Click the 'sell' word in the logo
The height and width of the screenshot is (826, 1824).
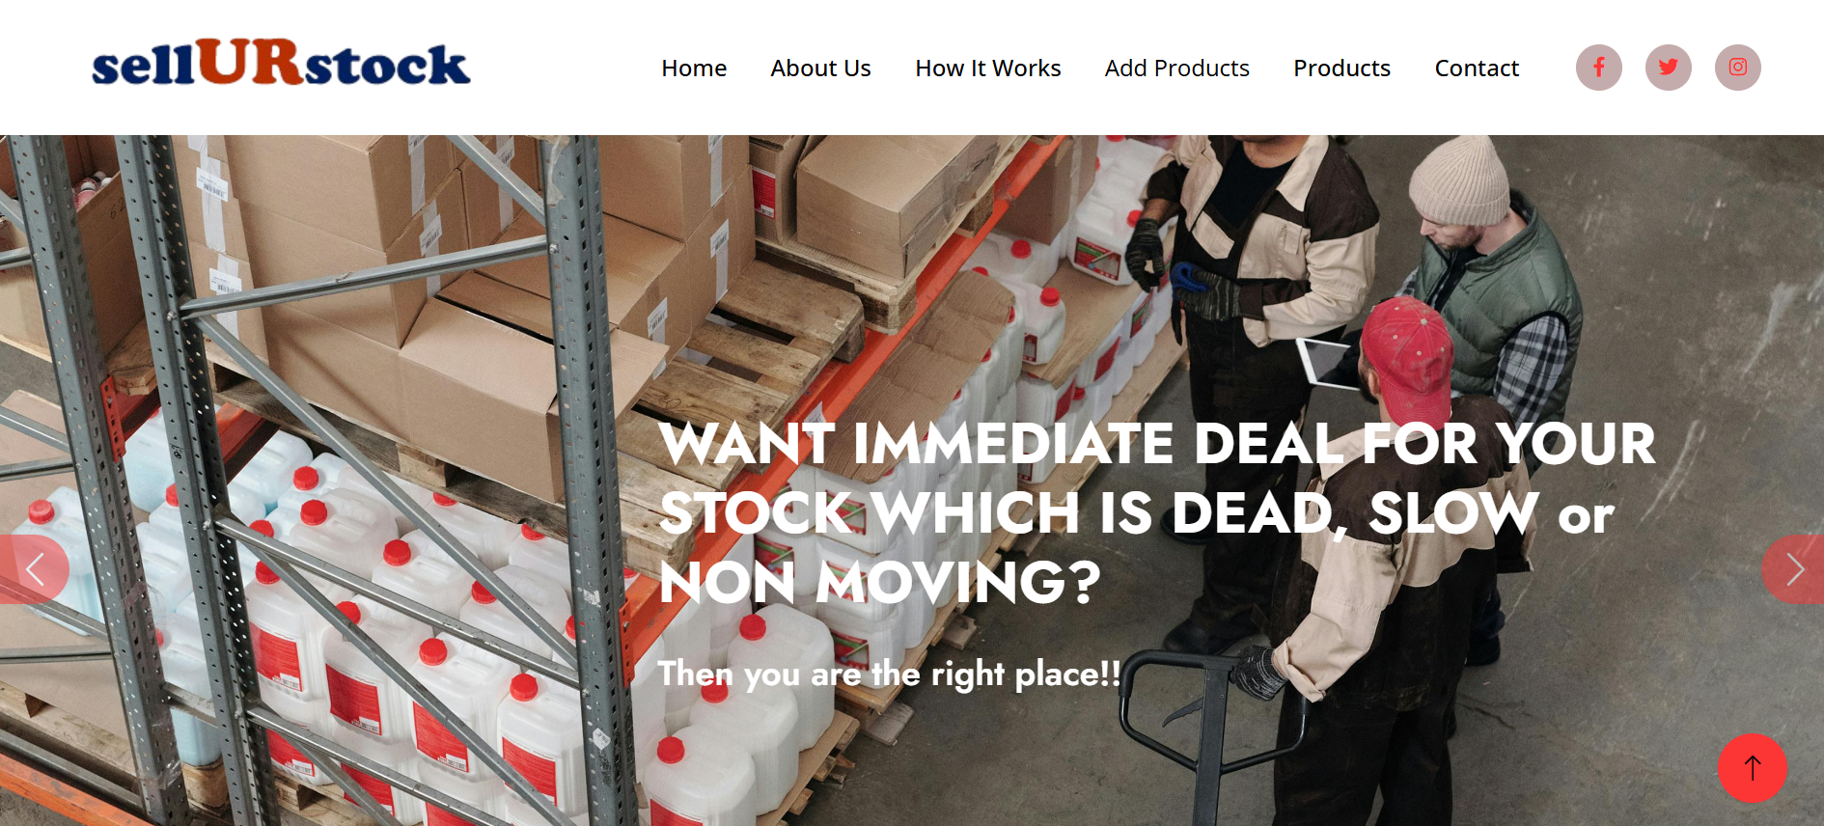pyautogui.click(x=145, y=66)
